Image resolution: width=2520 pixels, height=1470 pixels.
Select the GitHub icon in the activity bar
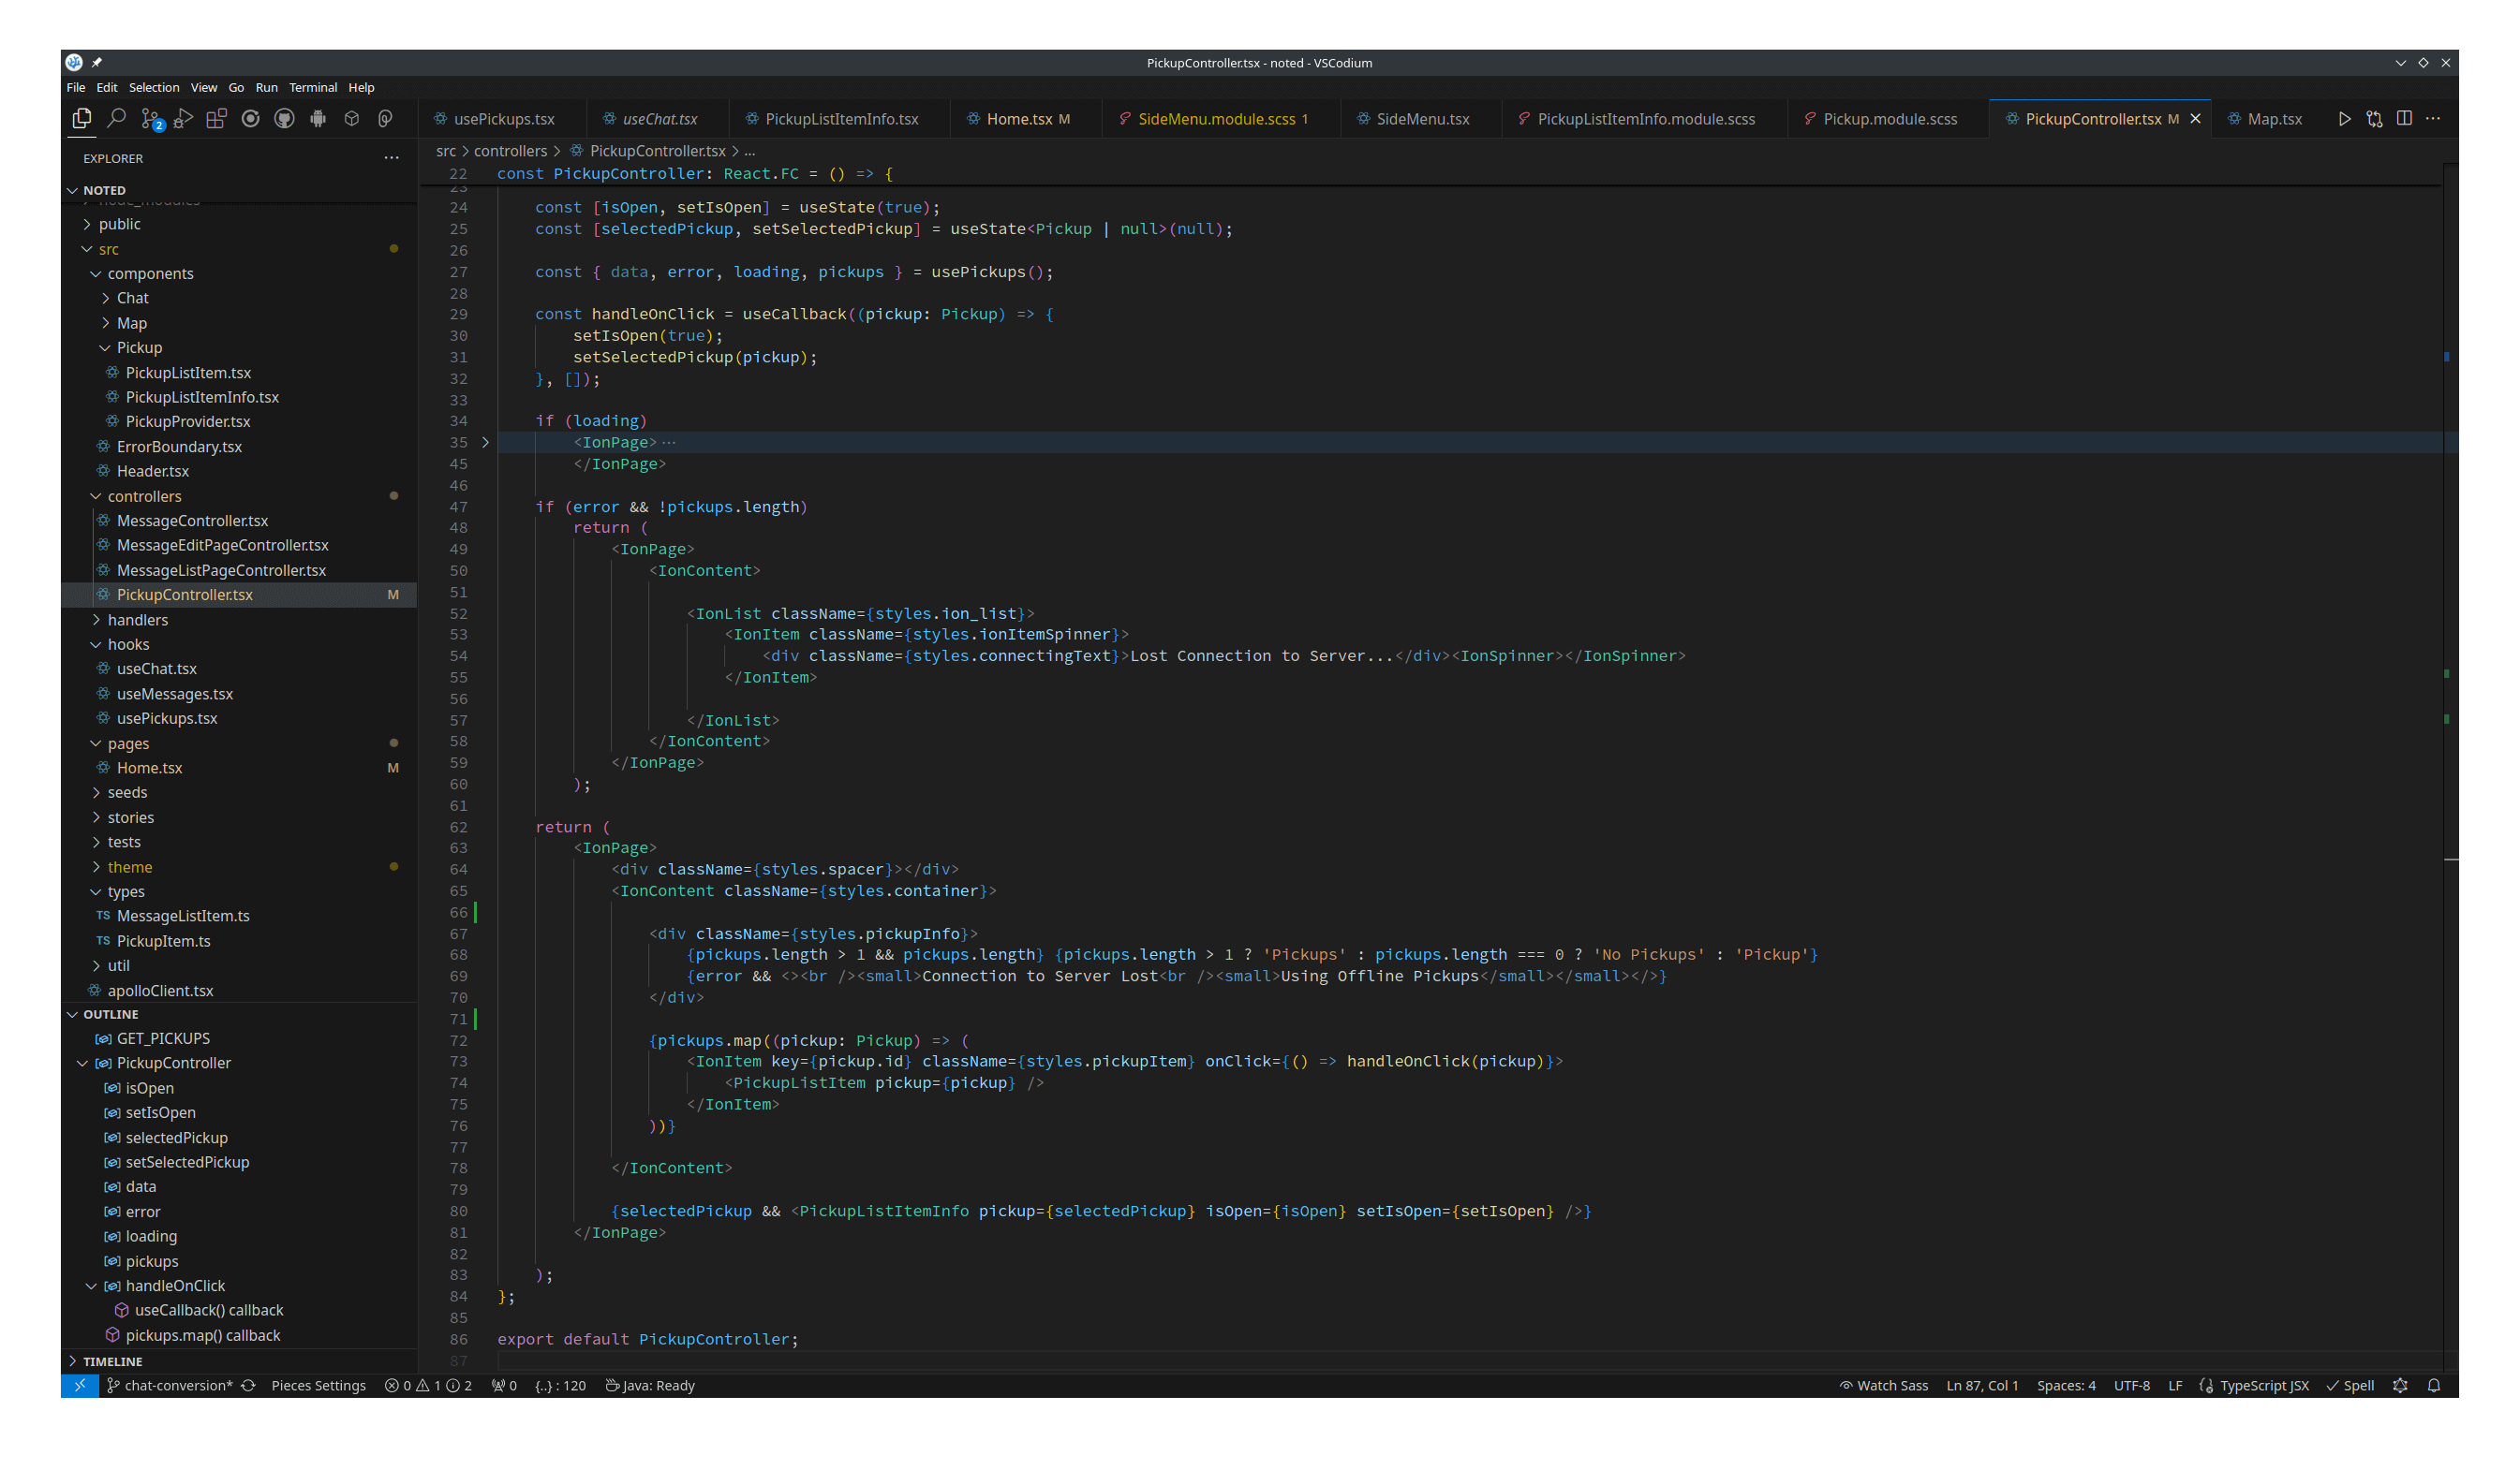(x=285, y=118)
